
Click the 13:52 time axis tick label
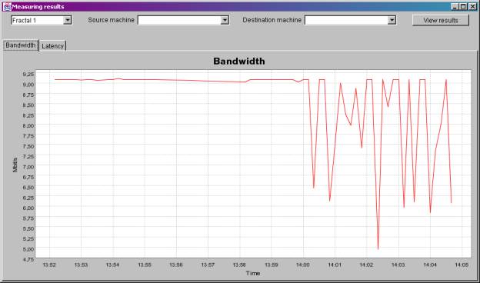pyautogui.click(x=49, y=265)
